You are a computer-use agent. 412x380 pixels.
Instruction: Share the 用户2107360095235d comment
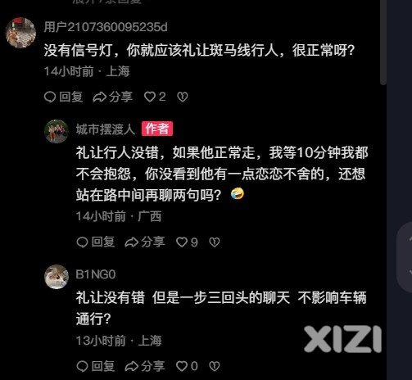112,97
